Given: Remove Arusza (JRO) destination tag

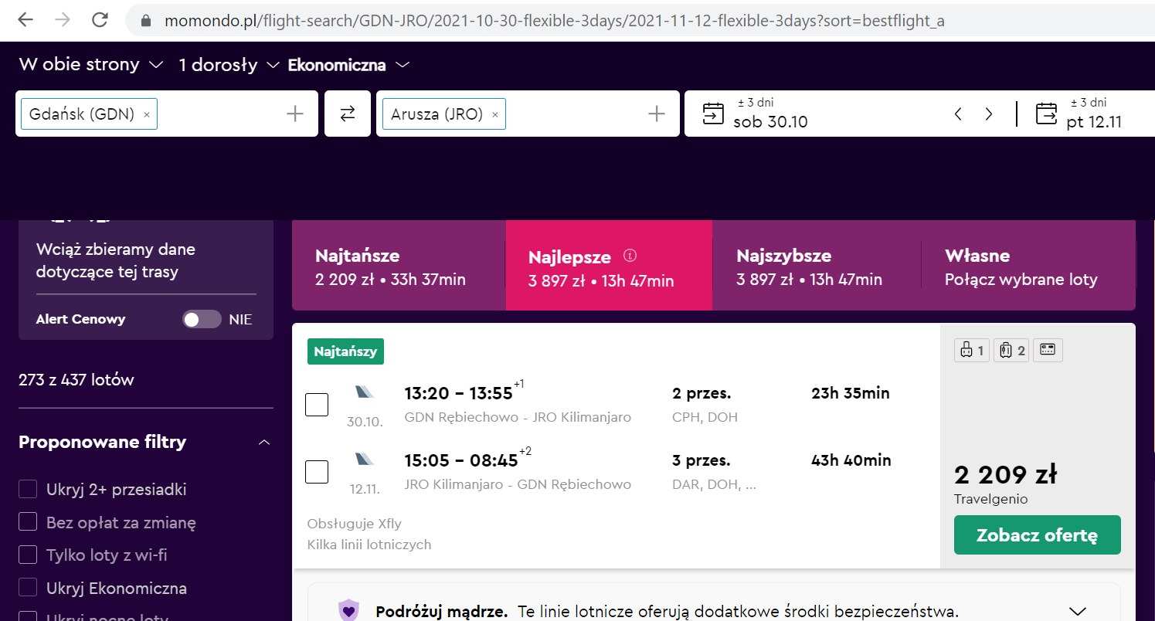Looking at the screenshot, I should [495, 115].
